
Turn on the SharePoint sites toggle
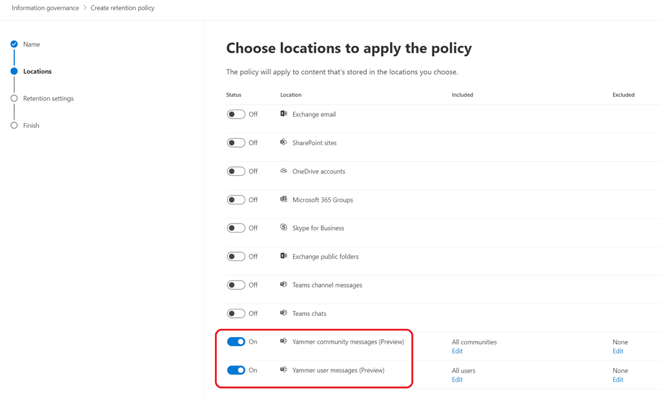[236, 143]
